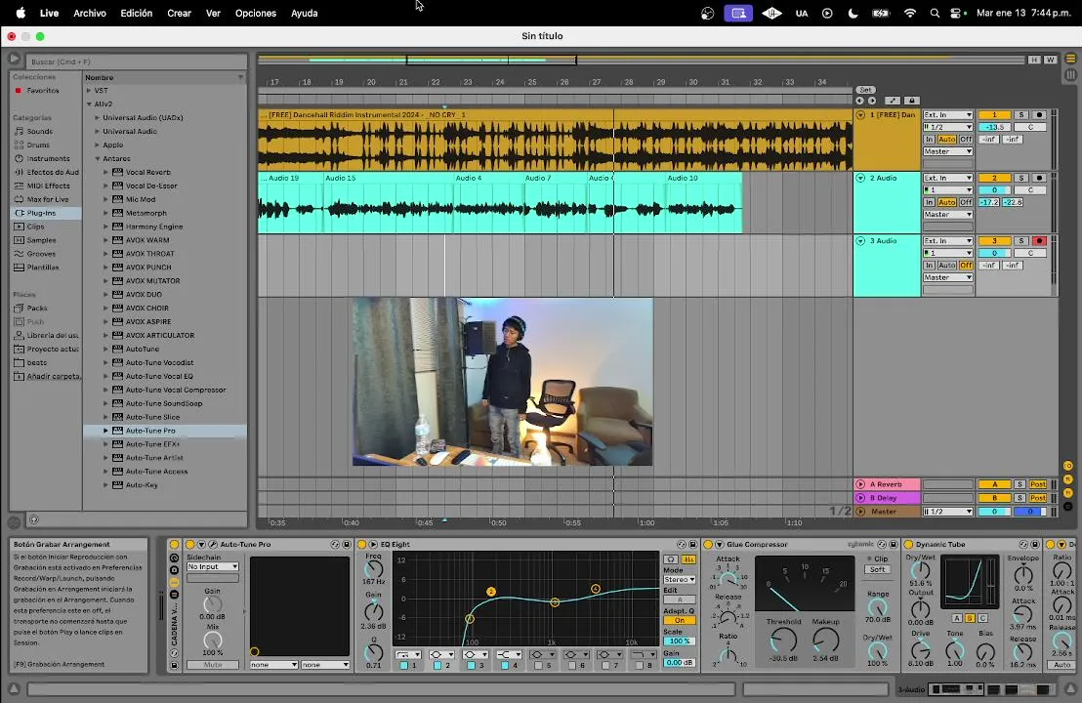Open track 1 Ext. In input type dropdown

tap(947, 115)
